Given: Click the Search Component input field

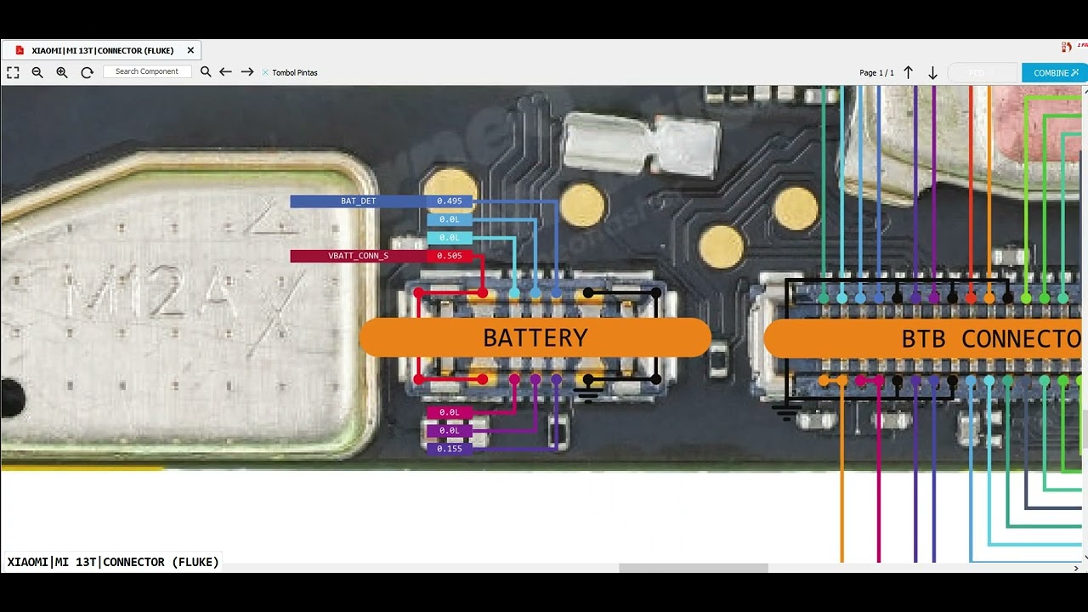Looking at the screenshot, I should (x=148, y=71).
